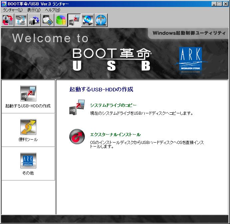
Task: Click the 起動するUSB-HDDの作成 main heading
Action: coord(101,89)
